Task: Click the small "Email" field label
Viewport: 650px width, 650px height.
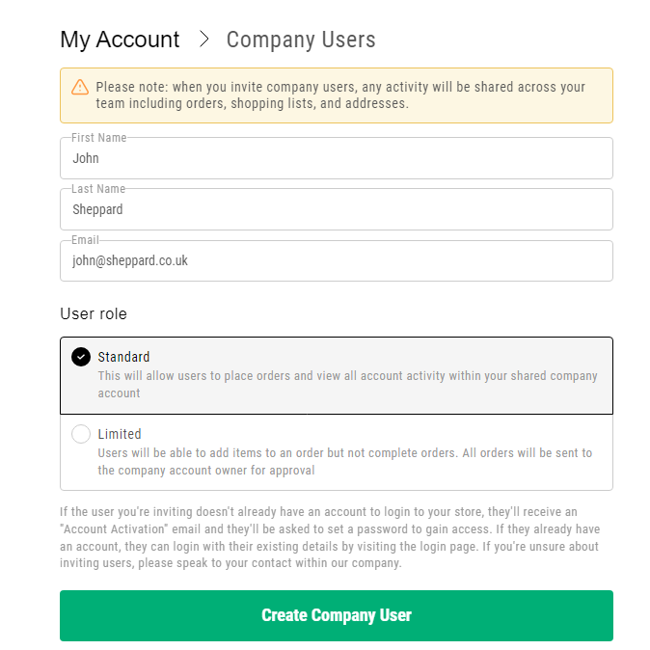Action: (x=85, y=240)
